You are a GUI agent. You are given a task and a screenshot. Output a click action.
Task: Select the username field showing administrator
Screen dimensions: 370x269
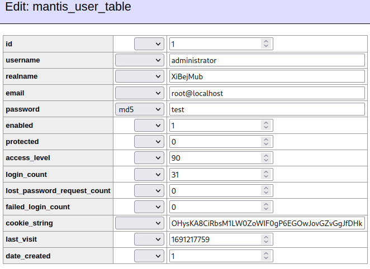[267, 60]
